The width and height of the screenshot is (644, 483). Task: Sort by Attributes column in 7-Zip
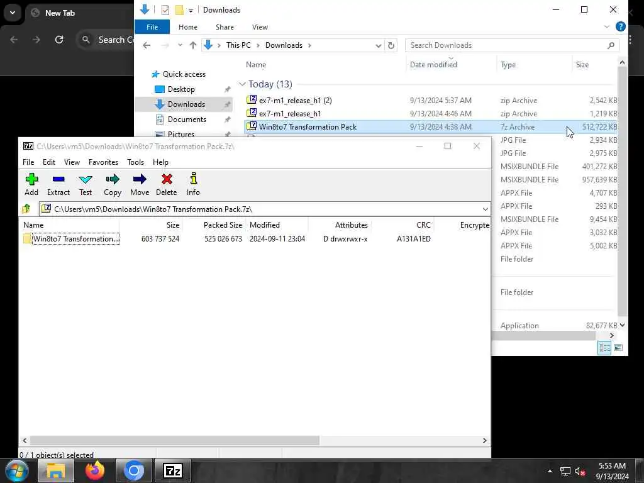click(x=351, y=225)
